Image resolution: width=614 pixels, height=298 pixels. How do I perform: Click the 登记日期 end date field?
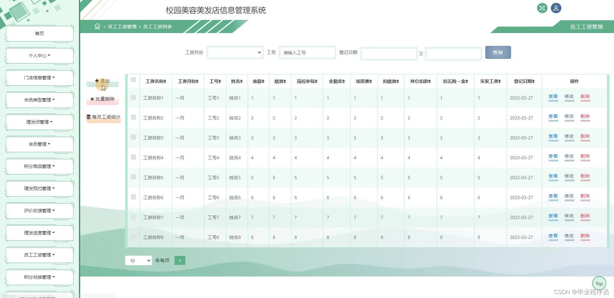pos(454,54)
